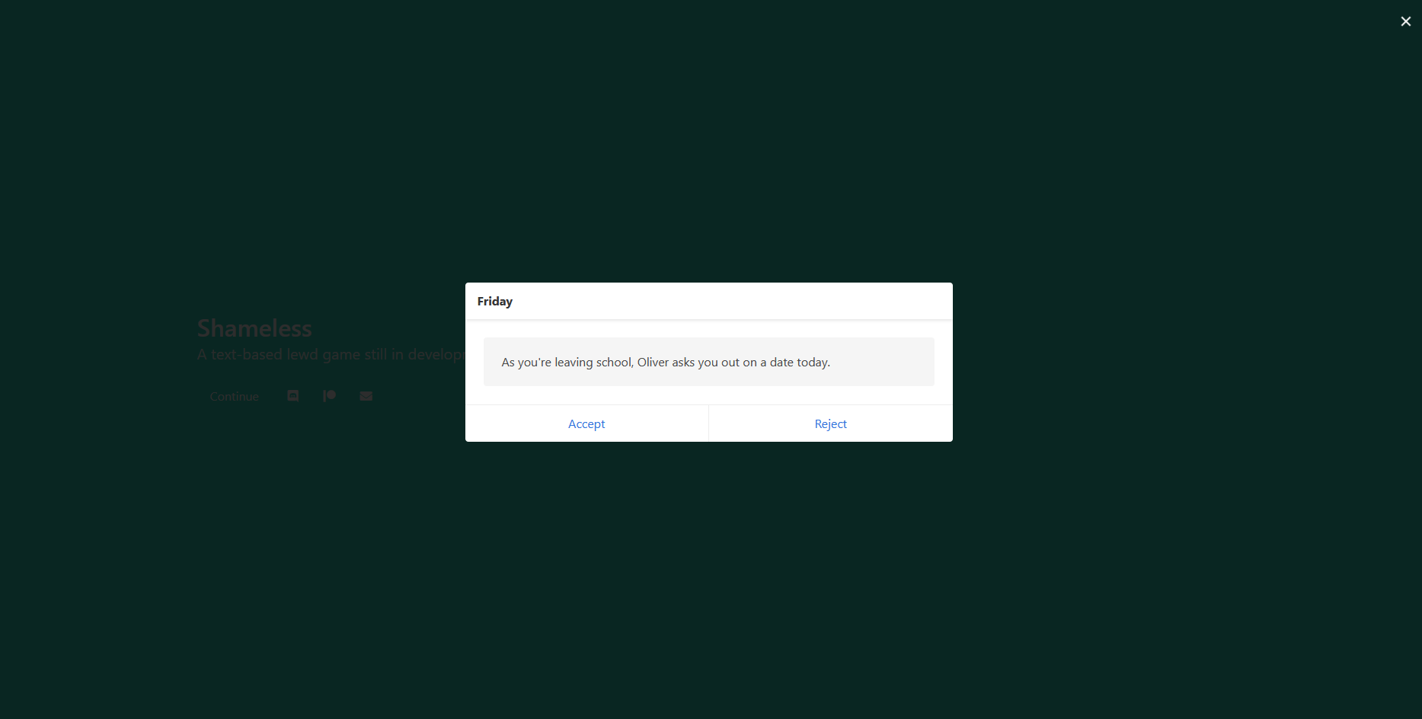Click the dimmed Shameless game title
Screen dimensions: 1422x719
[x=254, y=328]
